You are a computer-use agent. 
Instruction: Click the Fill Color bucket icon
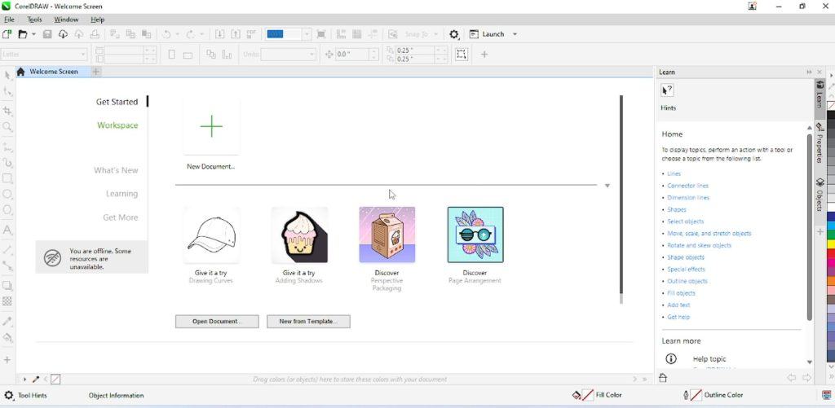click(x=577, y=395)
